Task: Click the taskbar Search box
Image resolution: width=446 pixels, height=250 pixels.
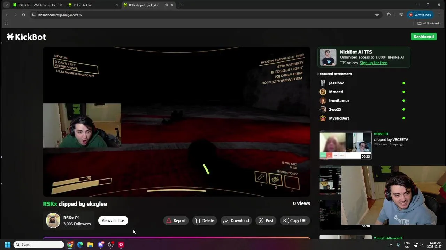Action: [x=39, y=245]
